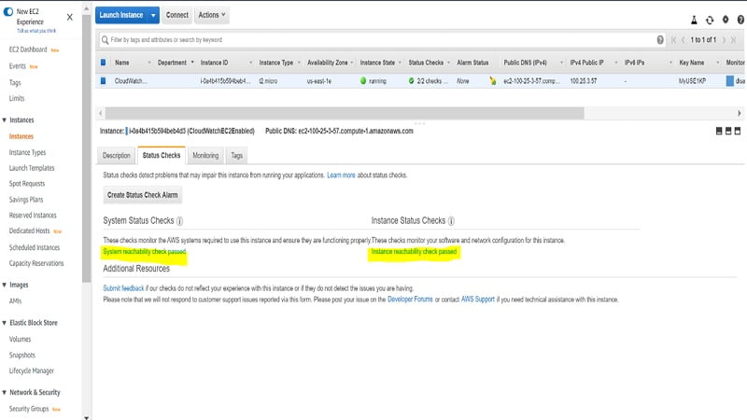This screenshot has width=747, height=420.
Task: Close the New EC2 Experience banner
Action: [69, 17]
